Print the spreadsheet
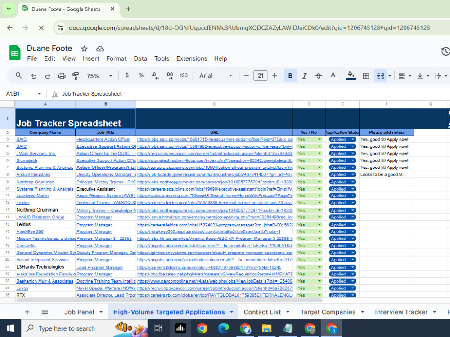This screenshot has height=337, width=450. 62,76
